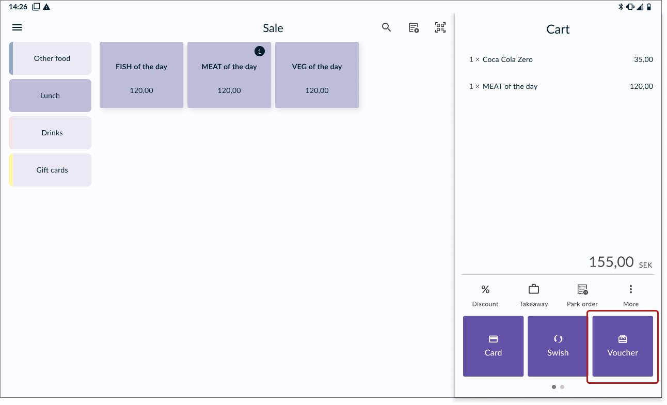The height and width of the screenshot is (405, 667).
Task: Open More cart options
Action: (630, 295)
